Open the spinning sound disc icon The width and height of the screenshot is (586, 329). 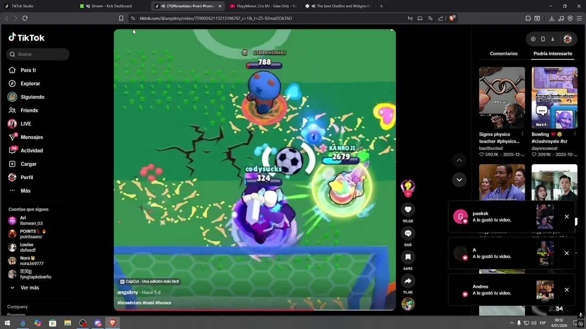[408, 304]
